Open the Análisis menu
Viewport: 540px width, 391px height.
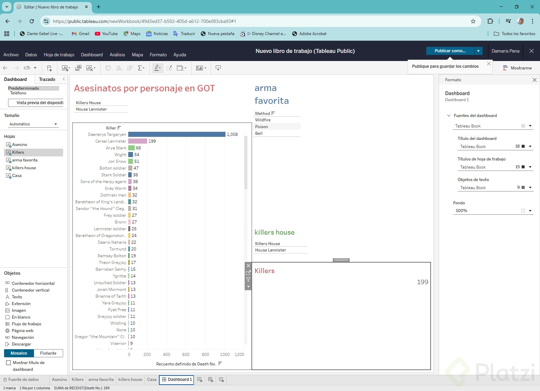coord(117,55)
